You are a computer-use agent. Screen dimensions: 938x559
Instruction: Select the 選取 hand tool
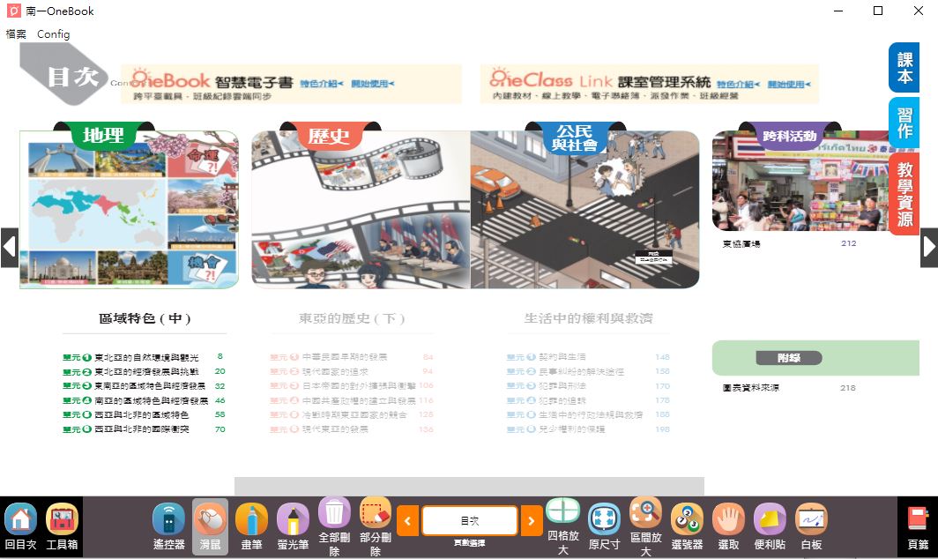tap(728, 526)
